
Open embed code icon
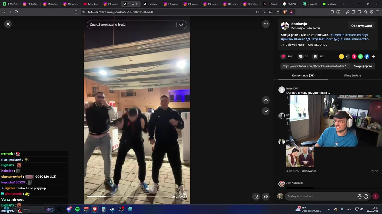click(x=348, y=56)
